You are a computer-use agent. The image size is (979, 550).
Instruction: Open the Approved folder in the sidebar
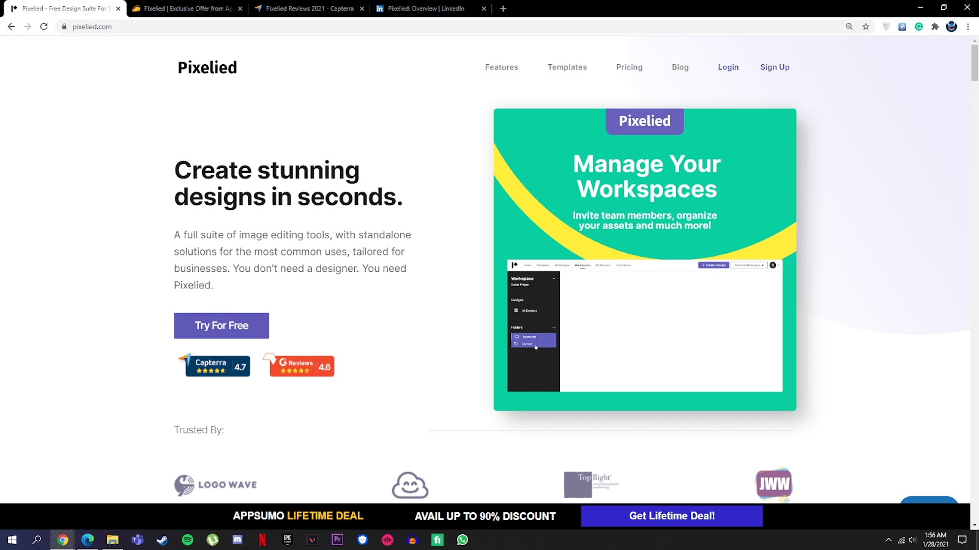coord(529,337)
